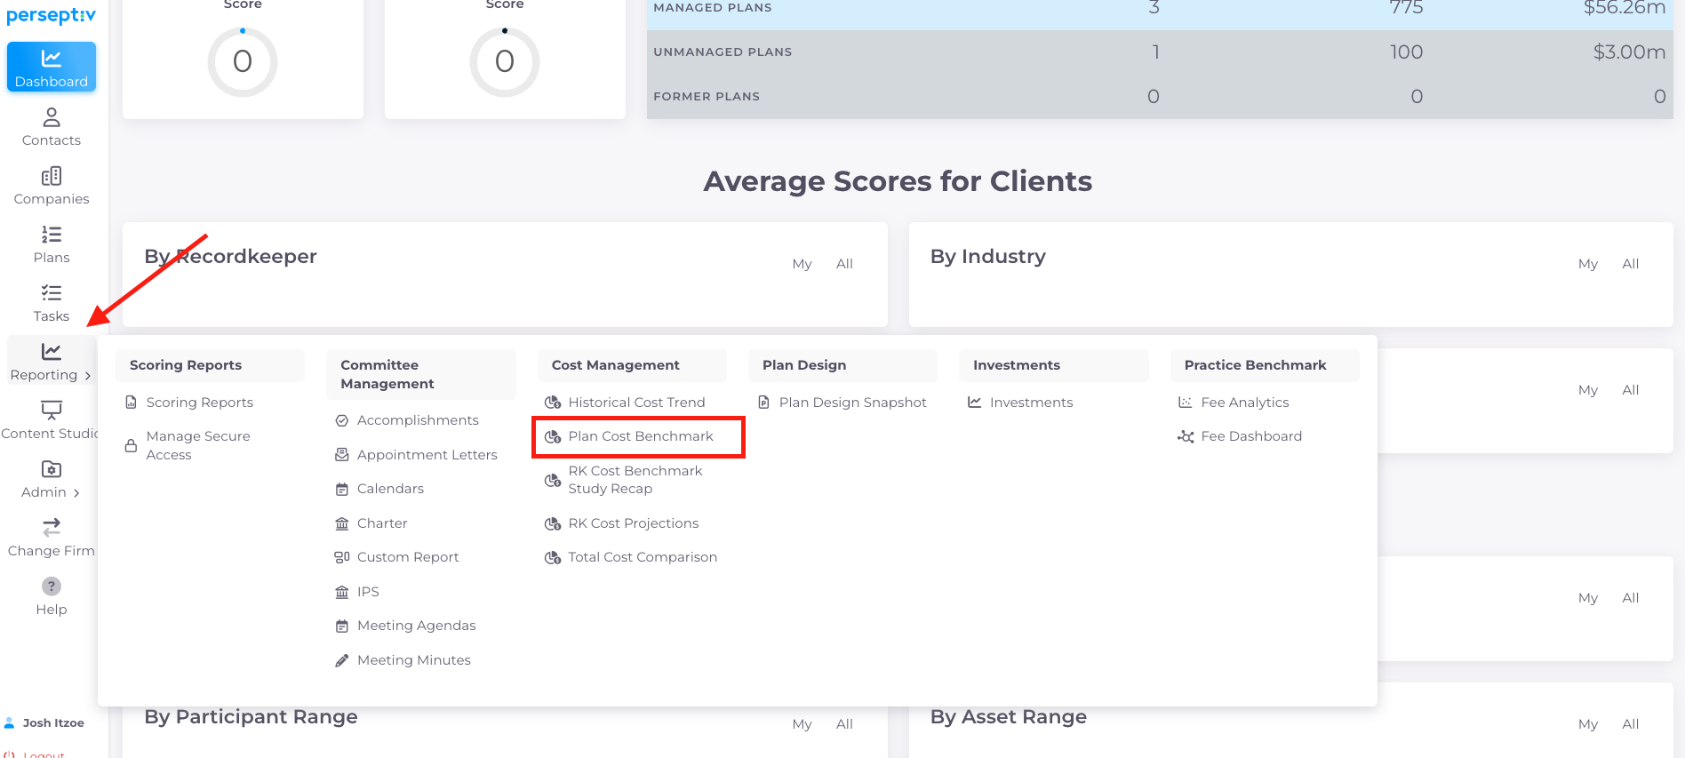
Task: Select All in By Recordkeeper card
Action: coord(844,264)
